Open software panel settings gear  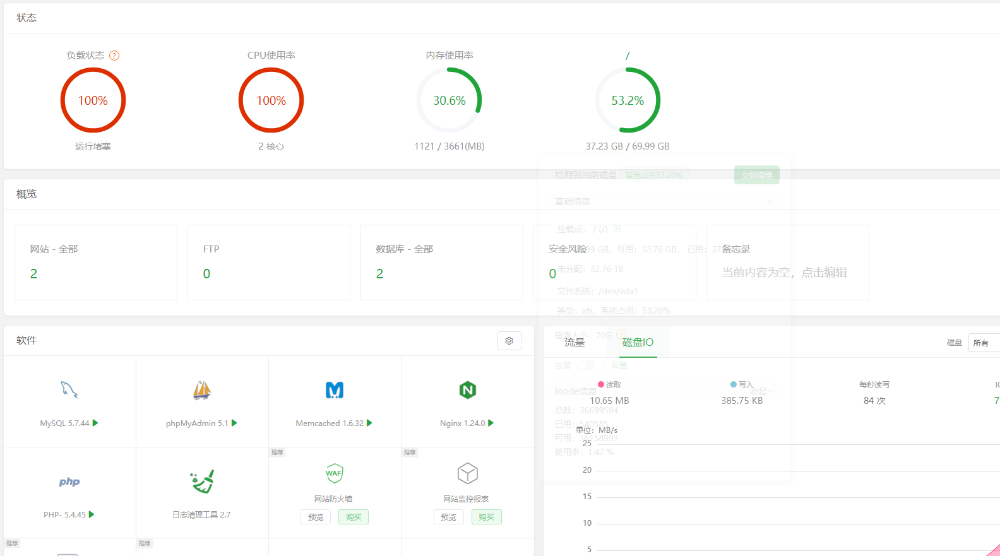click(x=509, y=341)
